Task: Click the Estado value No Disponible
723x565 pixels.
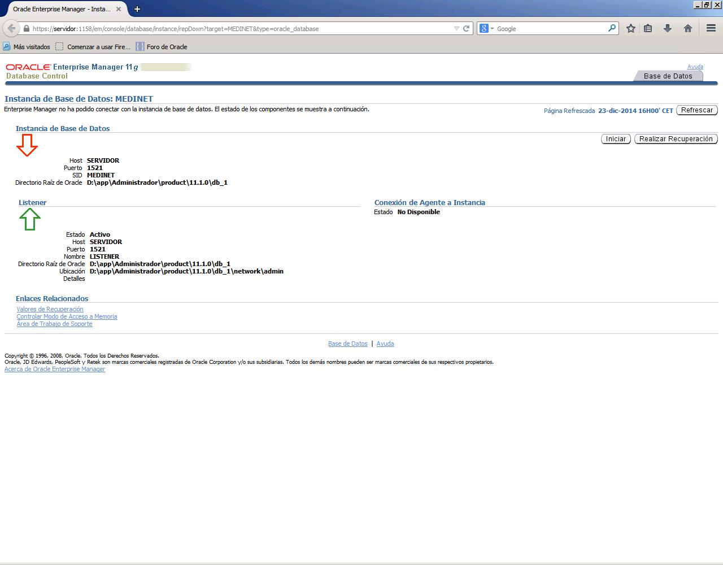Action: tap(419, 212)
